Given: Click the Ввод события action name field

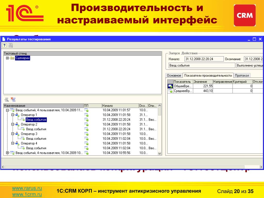Looking at the screenshot, I should click(202, 65).
